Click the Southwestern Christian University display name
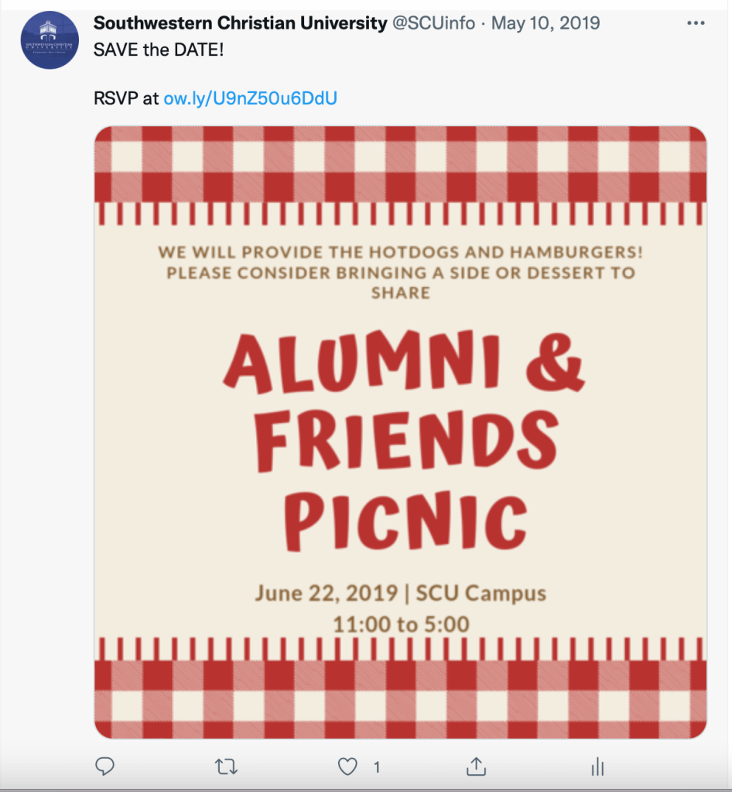 240,24
